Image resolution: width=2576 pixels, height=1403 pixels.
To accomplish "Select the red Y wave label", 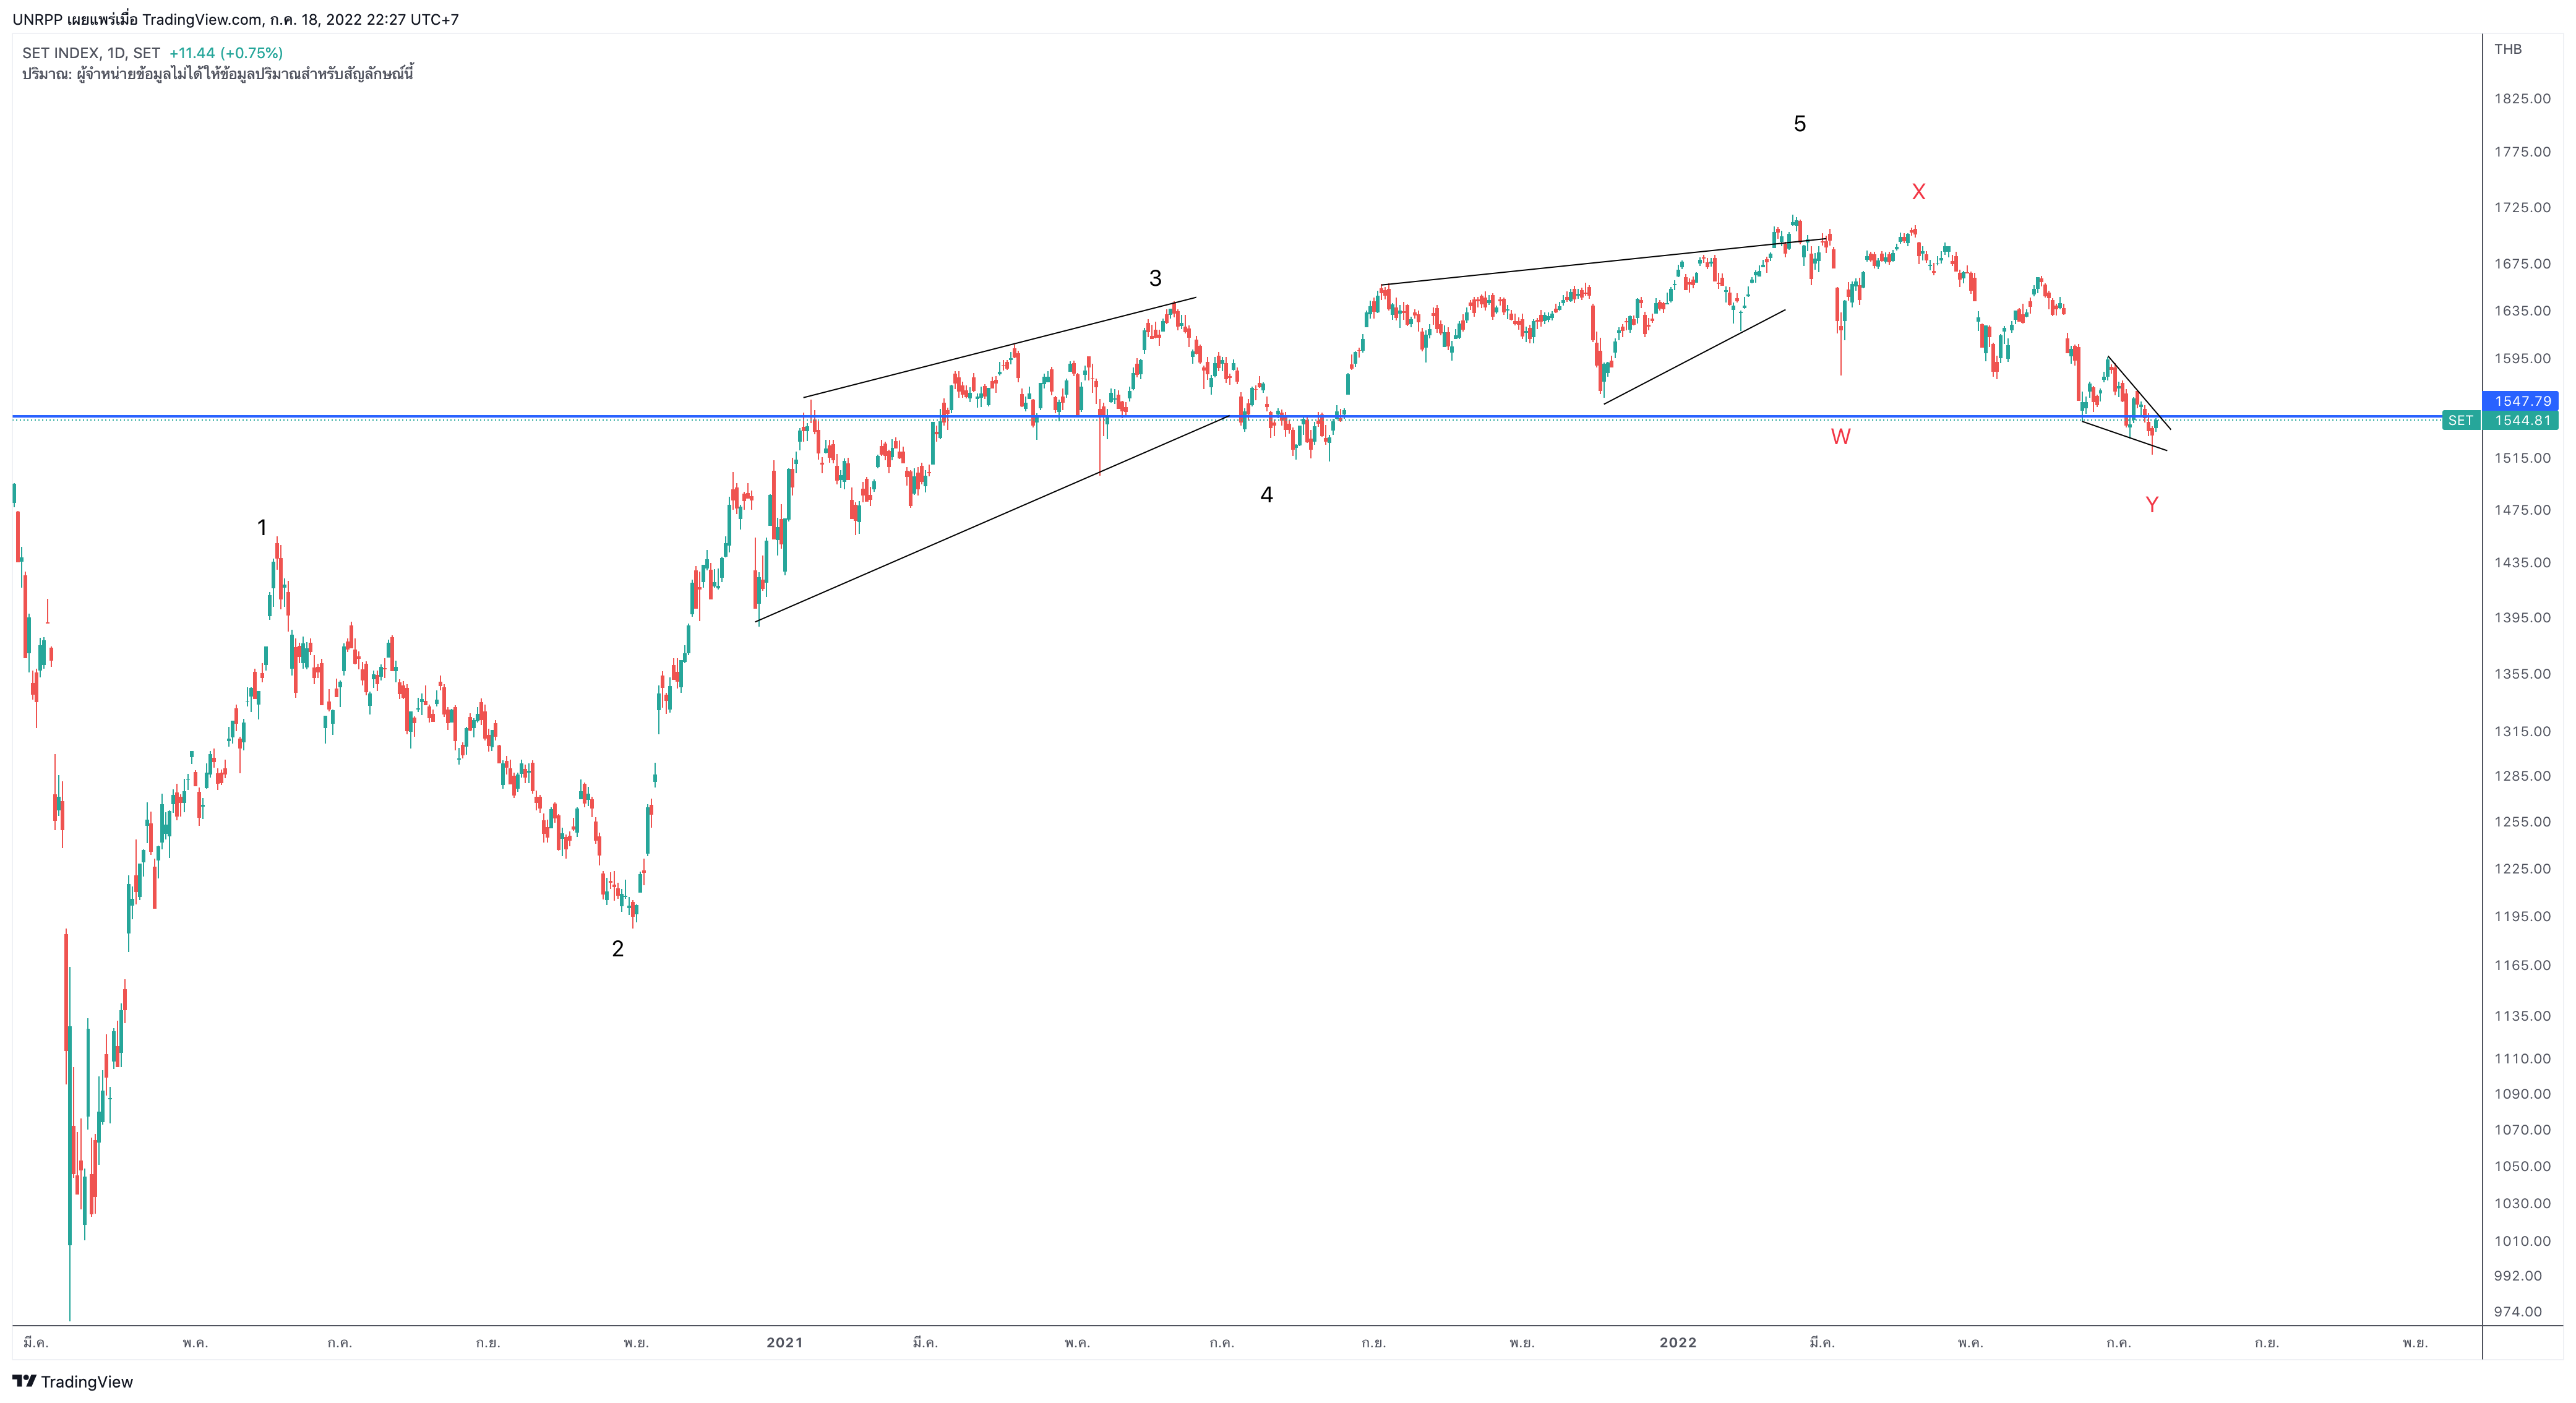I will tap(2152, 505).
